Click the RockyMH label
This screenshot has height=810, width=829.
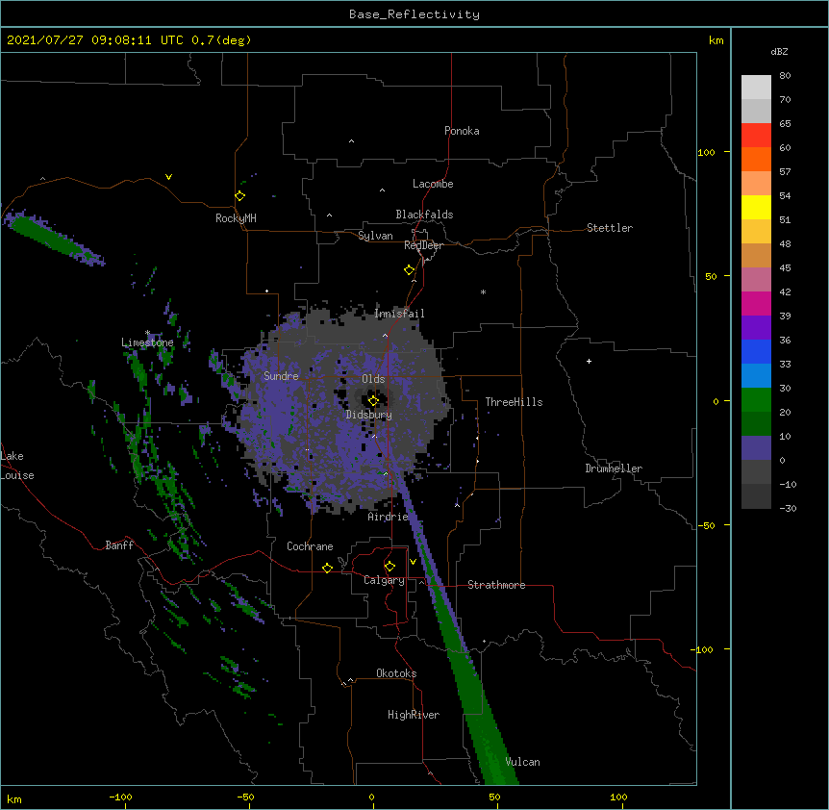[x=236, y=218]
